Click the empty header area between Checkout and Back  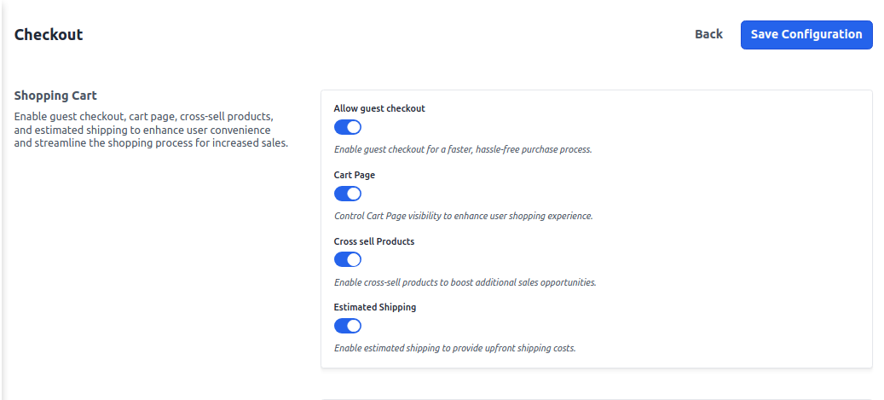coord(384,35)
